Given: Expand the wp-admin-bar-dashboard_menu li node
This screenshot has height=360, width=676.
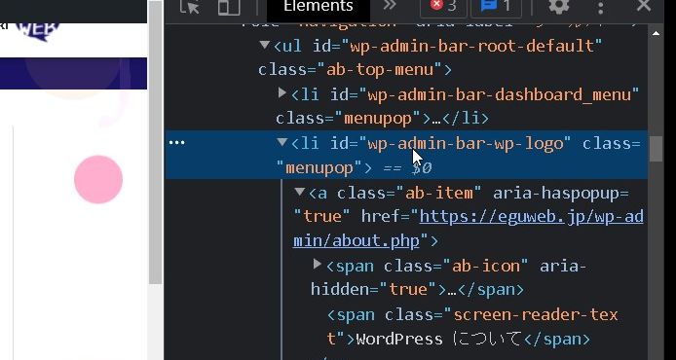Looking at the screenshot, I should [x=282, y=92].
